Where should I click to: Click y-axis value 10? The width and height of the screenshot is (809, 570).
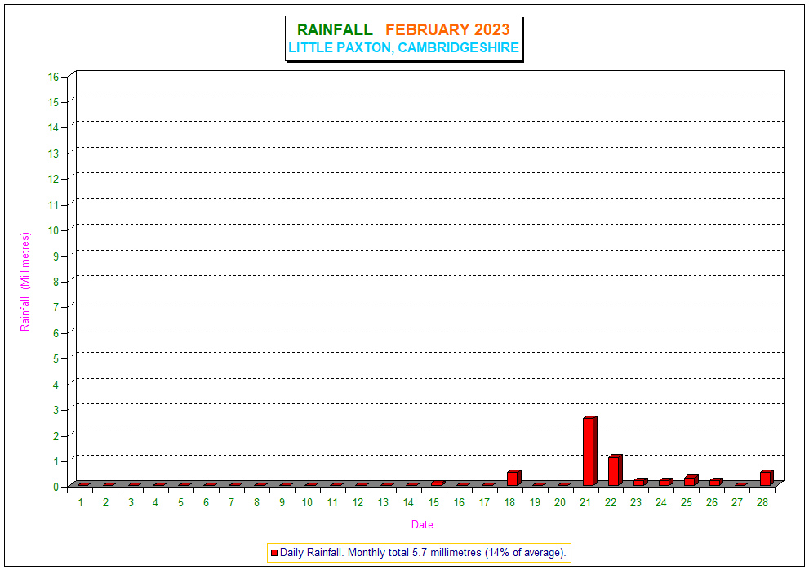point(54,230)
